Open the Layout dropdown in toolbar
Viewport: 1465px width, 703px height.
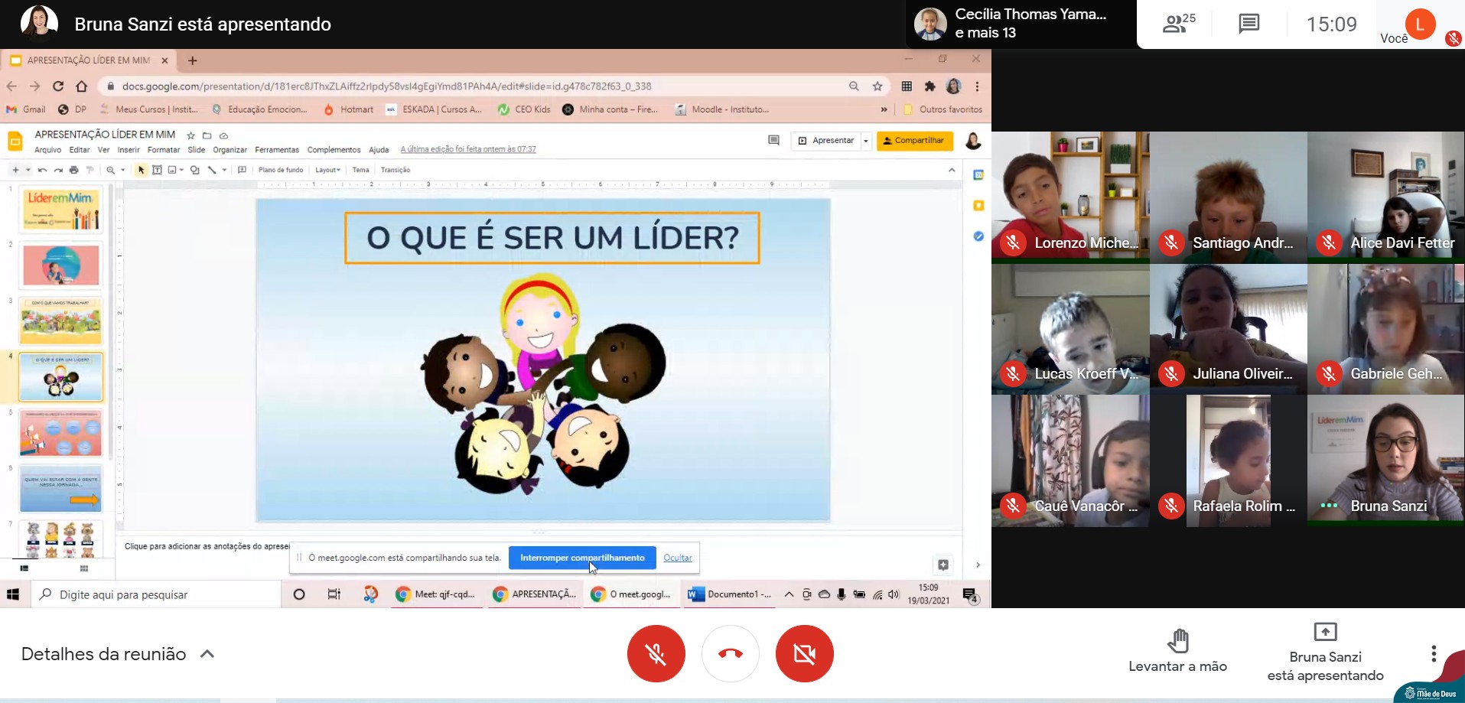pyautogui.click(x=327, y=170)
